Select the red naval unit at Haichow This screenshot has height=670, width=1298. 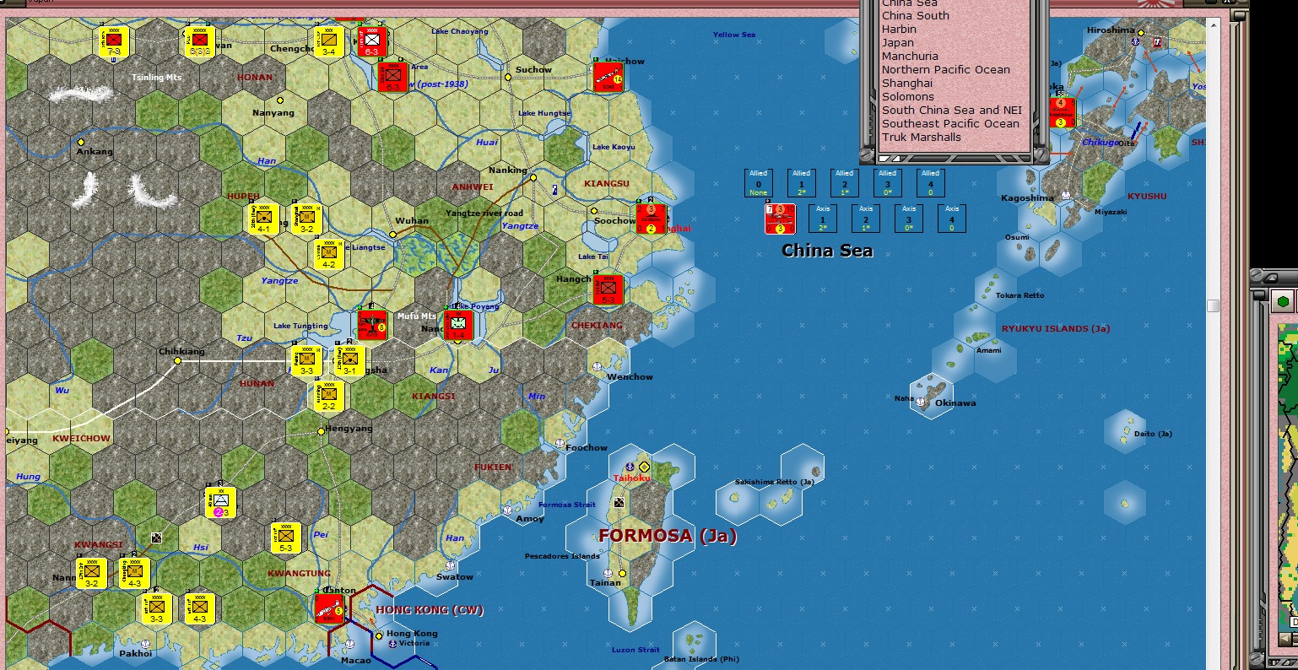click(608, 77)
